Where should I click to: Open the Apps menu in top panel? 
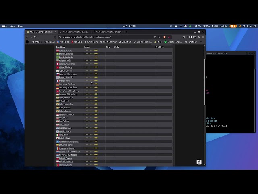coord(12,26)
